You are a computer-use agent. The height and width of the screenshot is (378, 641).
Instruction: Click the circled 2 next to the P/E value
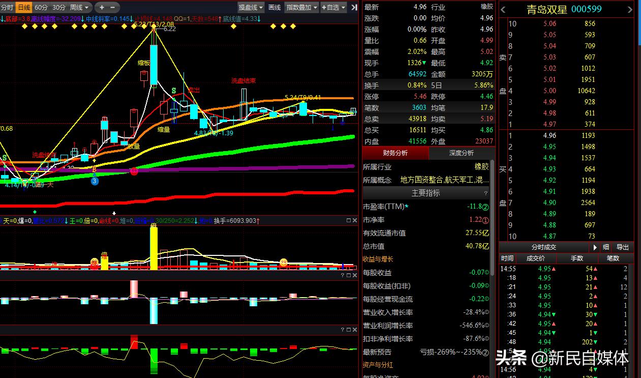[x=485, y=207]
